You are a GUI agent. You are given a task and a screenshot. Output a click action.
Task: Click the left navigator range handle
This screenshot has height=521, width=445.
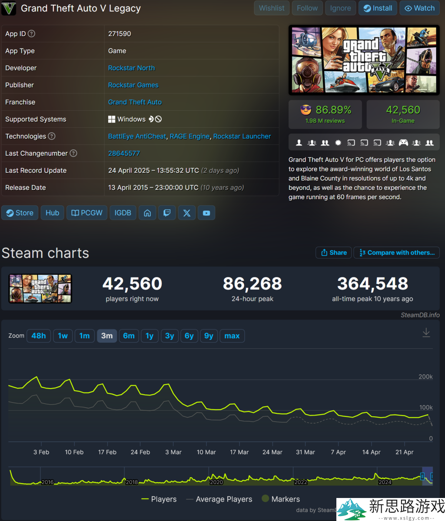pos(422,477)
